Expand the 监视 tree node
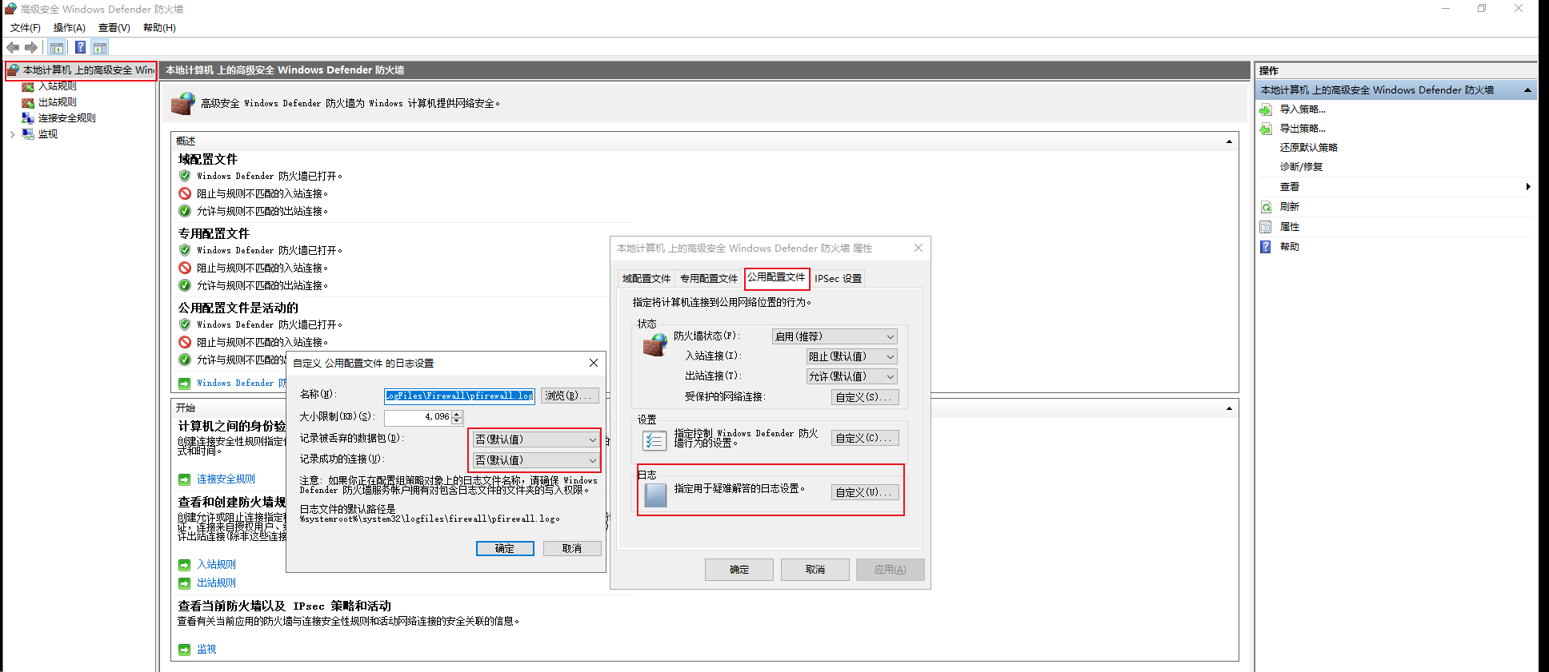Image resolution: width=1549 pixels, height=672 pixels. tap(13, 134)
